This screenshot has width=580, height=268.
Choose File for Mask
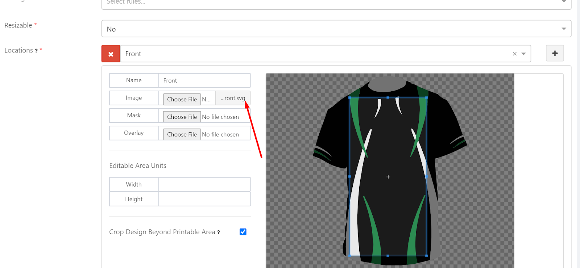(x=182, y=117)
